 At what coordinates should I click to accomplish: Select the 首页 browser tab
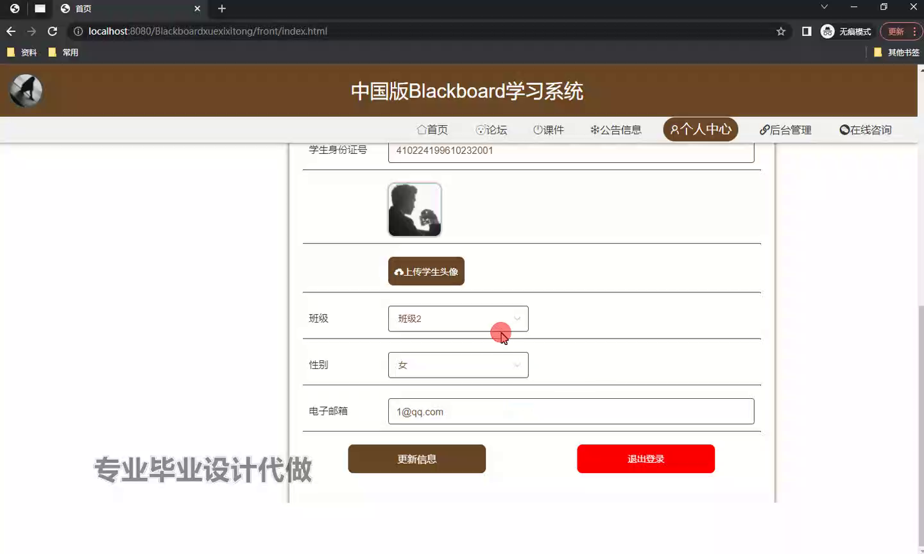[x=131, y=9]
